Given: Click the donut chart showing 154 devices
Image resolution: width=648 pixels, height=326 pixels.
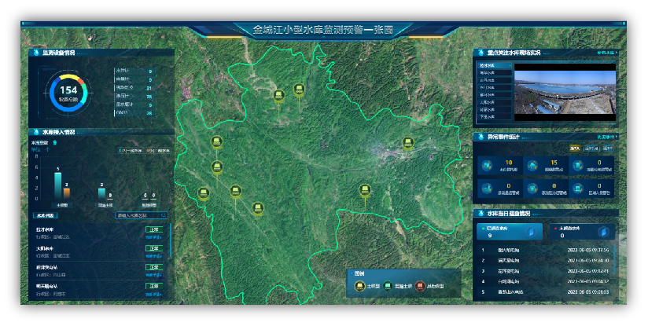Looking at the screenshot, I should coord(68,93).
